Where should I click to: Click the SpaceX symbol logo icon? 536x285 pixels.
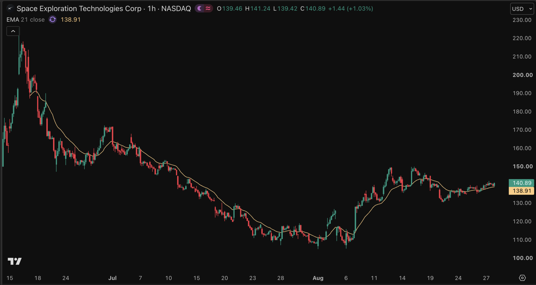(x=10, y=9)
